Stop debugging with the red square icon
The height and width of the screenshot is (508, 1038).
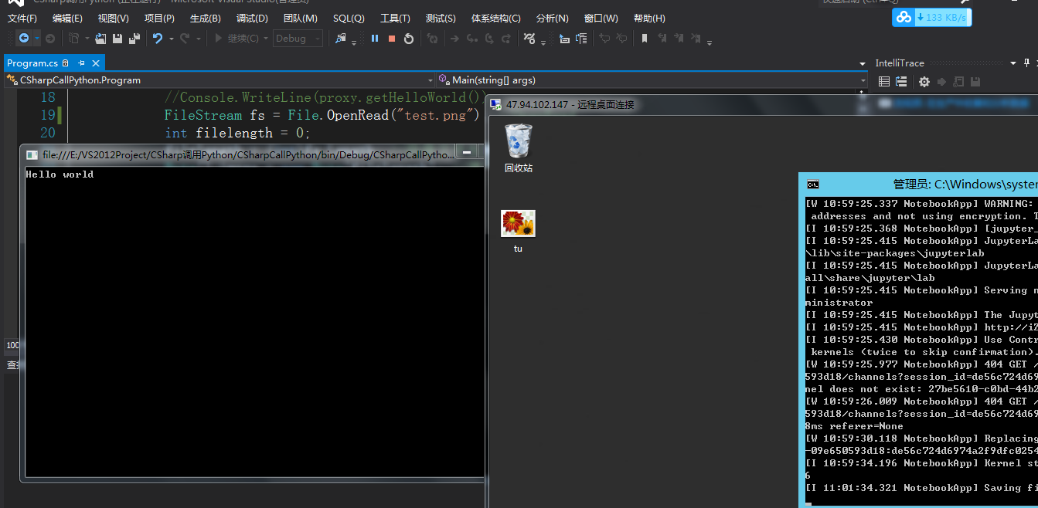point(392,38)
